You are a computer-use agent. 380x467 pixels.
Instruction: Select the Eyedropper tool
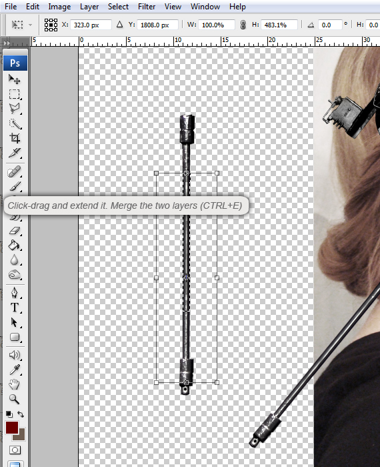click(x=14, y=370)
